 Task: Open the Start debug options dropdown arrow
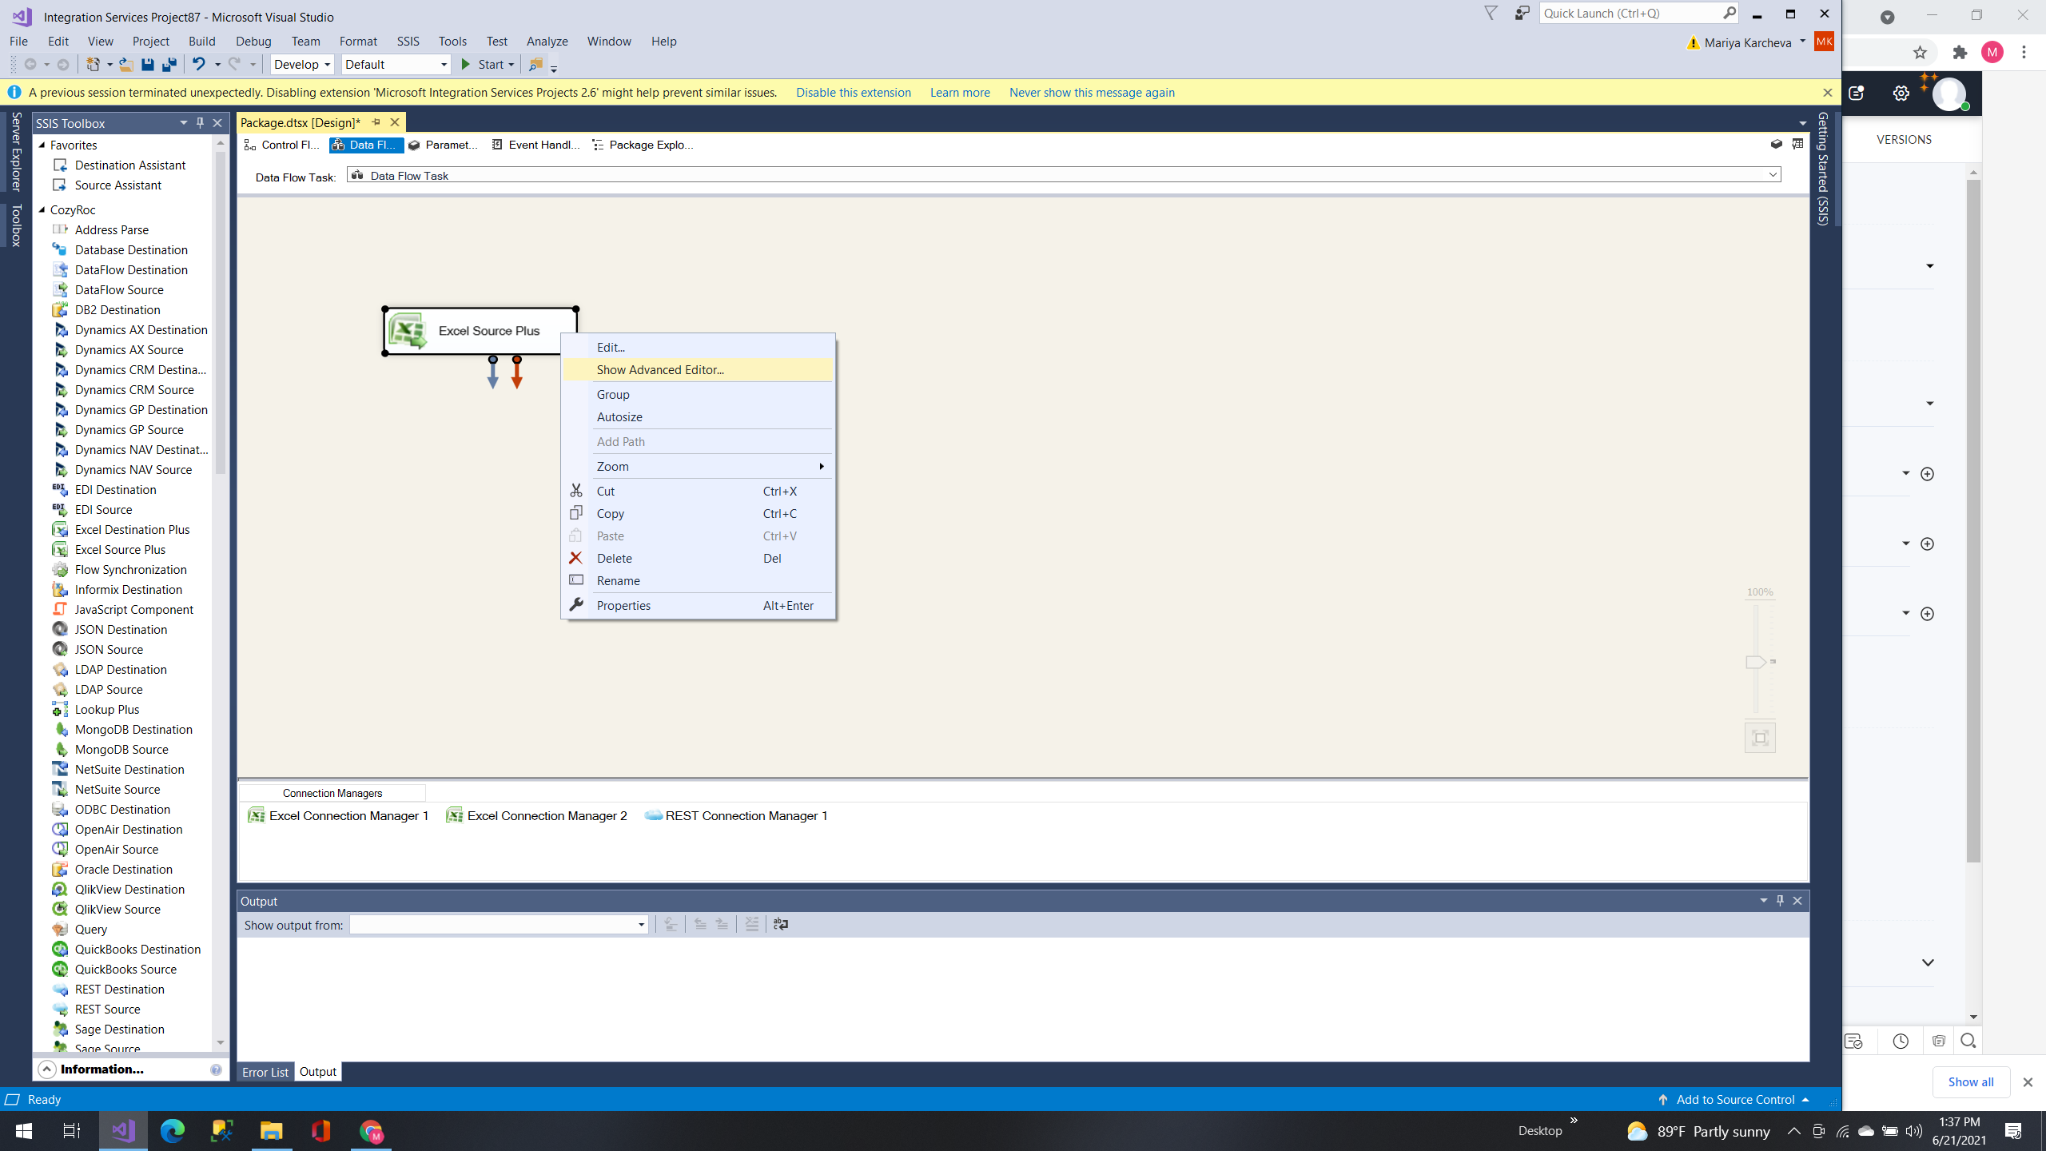[511, 65]
